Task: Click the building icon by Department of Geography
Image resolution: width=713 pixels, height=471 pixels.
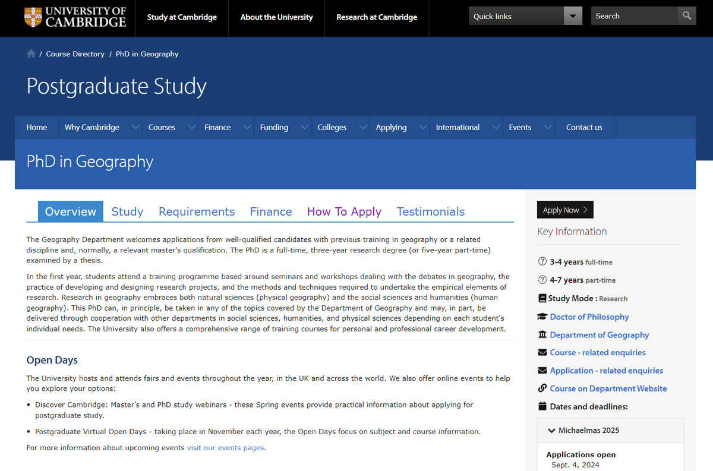Action: (x=542, y=334)
